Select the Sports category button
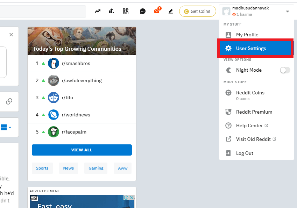 tap(42, 168)
